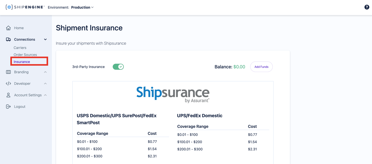Image resolution: width=372 pixels, height=164 pixels.
Task: Click Coverage Range header in UPS/FedEx table
Action: 193,126
